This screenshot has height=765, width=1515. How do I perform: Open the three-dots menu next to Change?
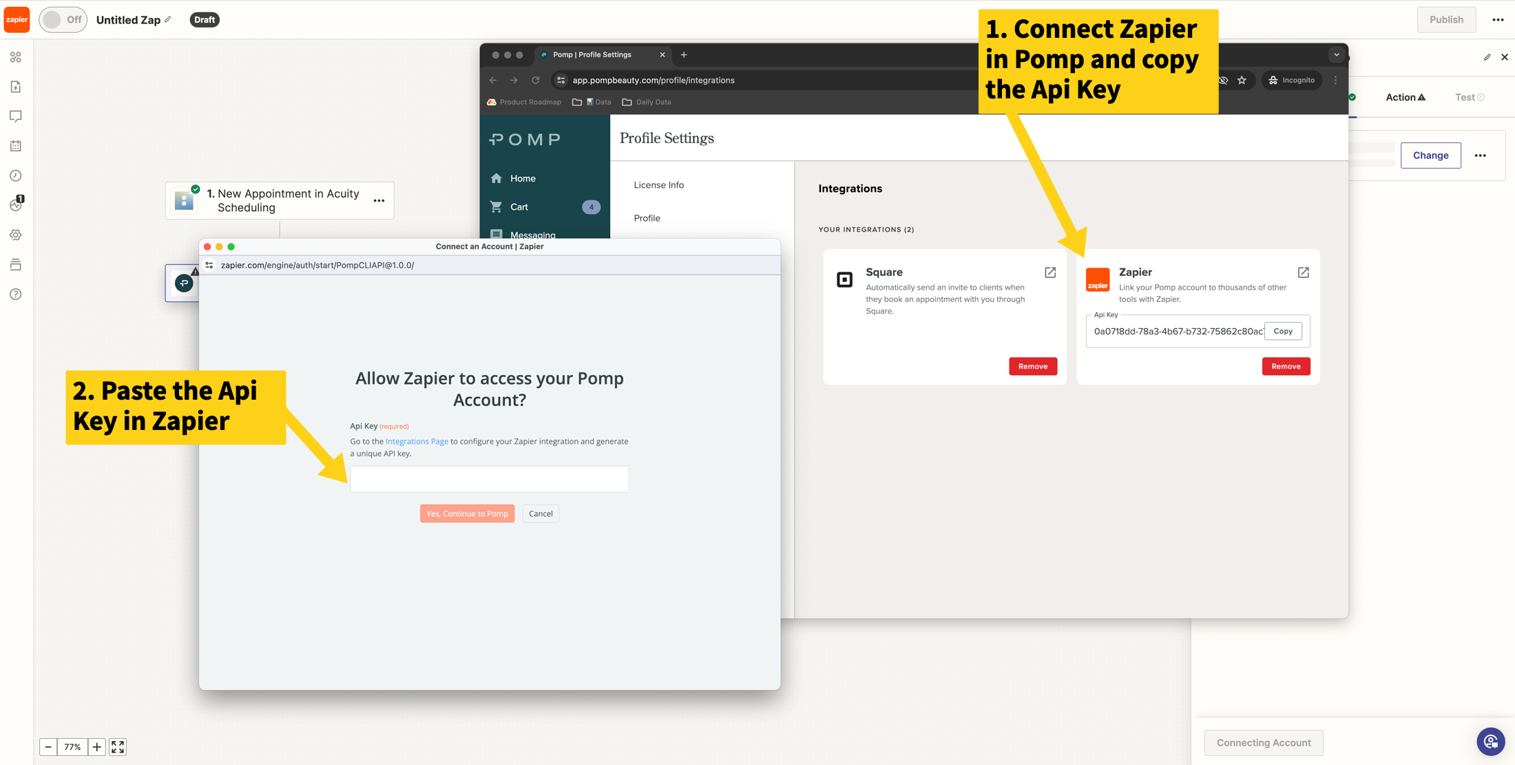(1480, 155)
